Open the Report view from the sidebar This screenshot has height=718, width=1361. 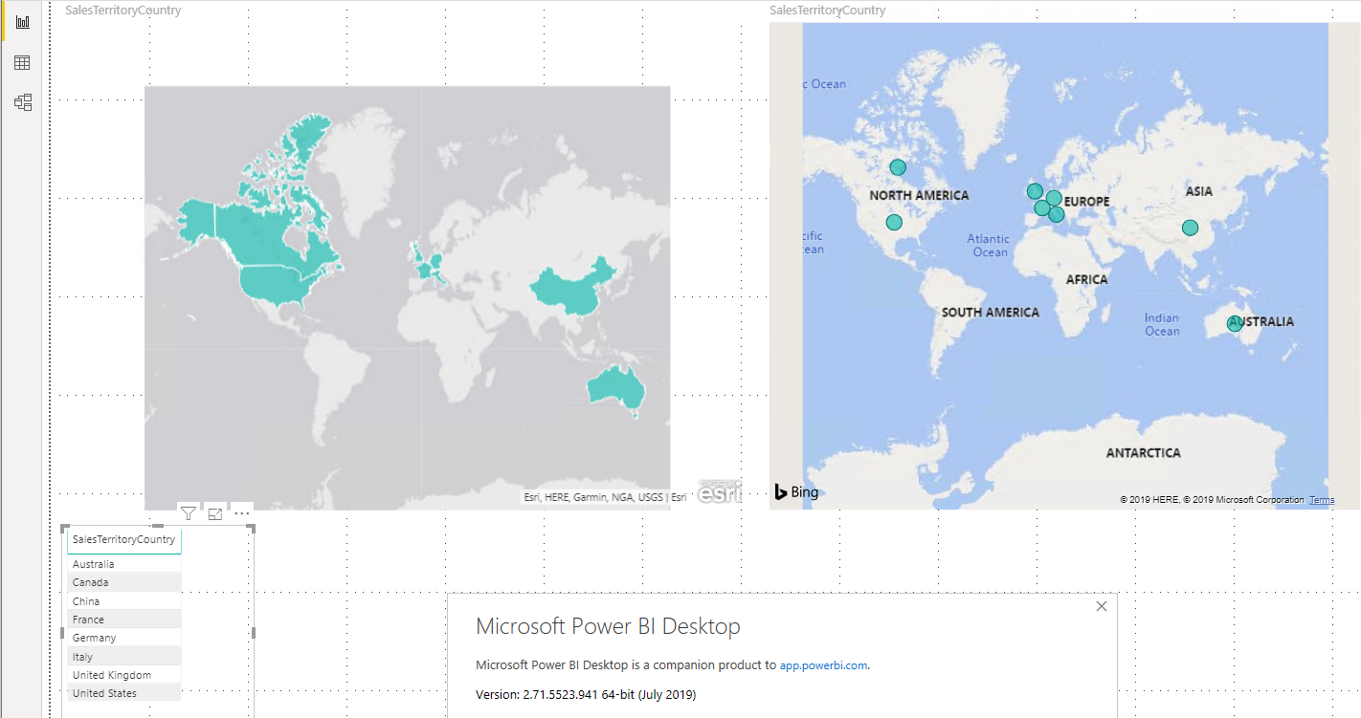(22, 22)
